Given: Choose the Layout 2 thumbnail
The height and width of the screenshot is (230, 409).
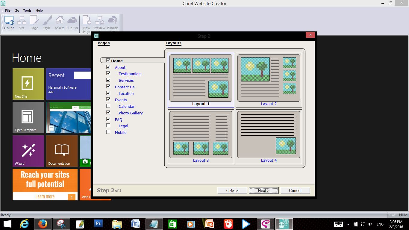Looking at the screenshot, I should [269, 80].
